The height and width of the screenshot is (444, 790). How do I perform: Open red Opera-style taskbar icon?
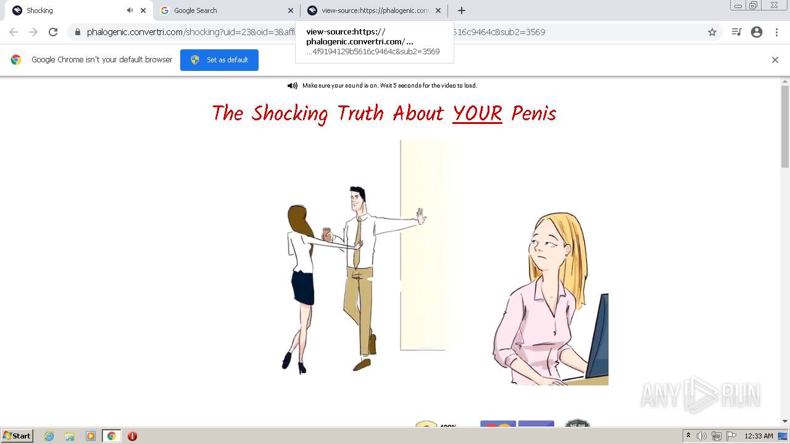132,436
